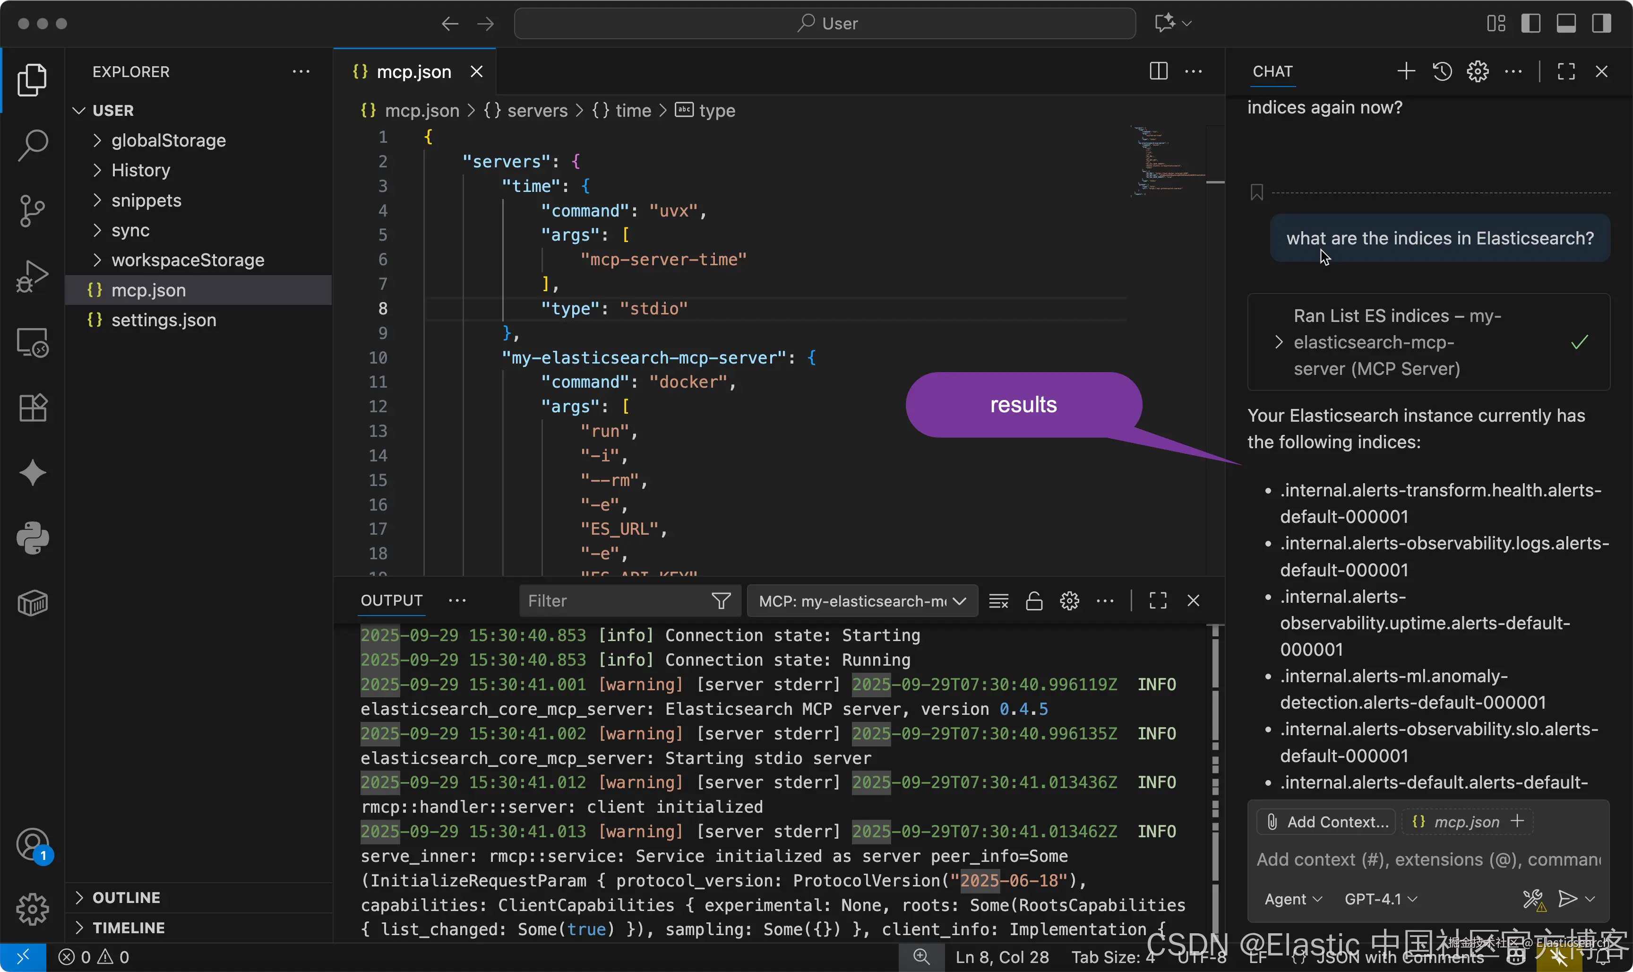The width and height of the screenshot is (1633, 972).
Task: Click the title bar search box
Action: pyautogui.click(x=825, y=24)
